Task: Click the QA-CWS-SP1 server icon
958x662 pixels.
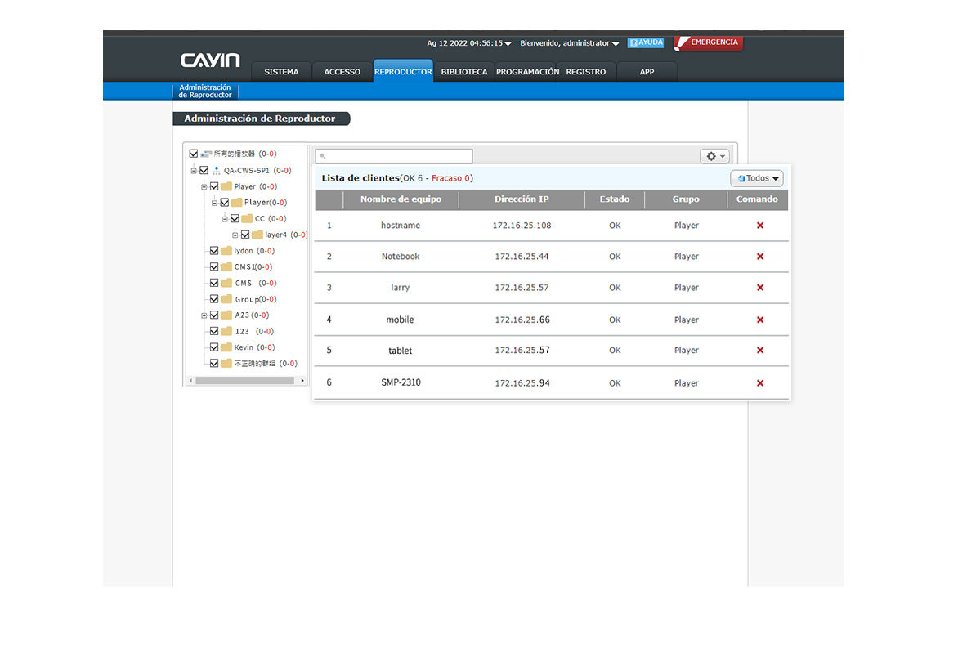Action: tap(217, 170)
